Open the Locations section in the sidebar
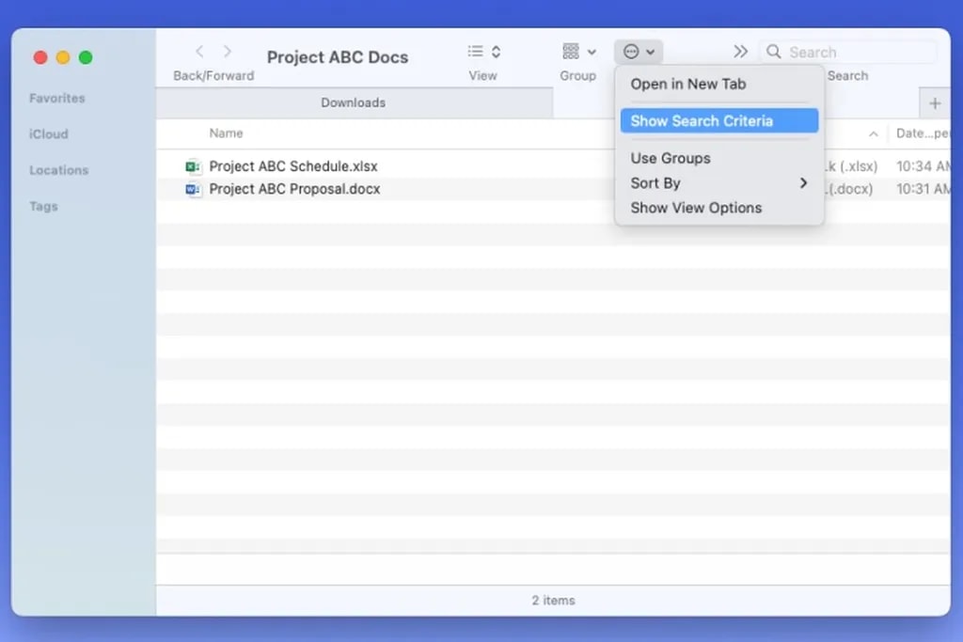 57,170
